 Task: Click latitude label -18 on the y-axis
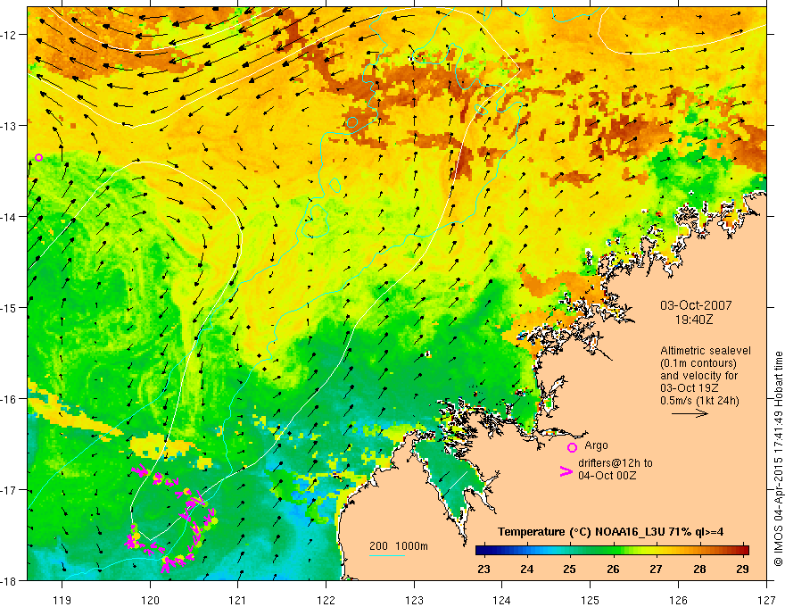[9, 580]
